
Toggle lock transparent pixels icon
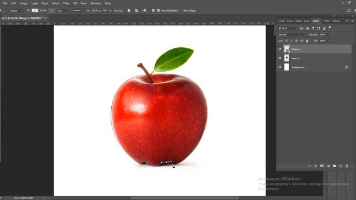click(x=286, y=41)
